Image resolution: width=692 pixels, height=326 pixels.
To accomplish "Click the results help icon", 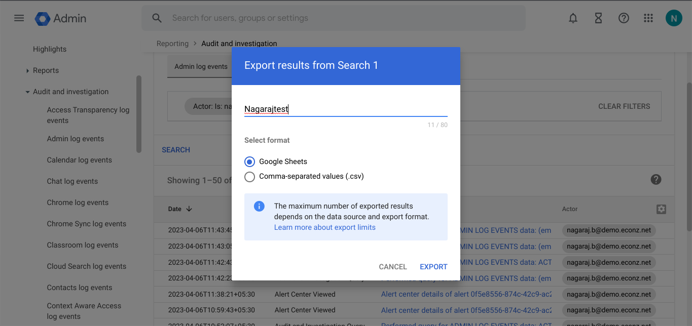I will [656, 179].
